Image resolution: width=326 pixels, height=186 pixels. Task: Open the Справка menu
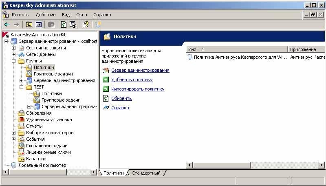coord(102,15)
